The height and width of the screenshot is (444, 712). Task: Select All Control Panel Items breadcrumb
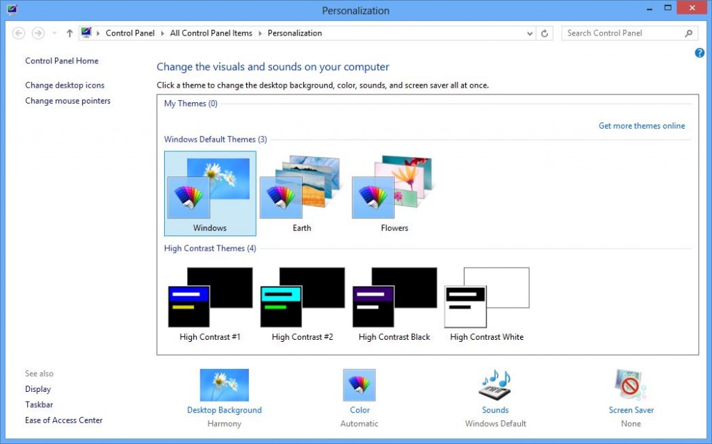pos(211,33)
